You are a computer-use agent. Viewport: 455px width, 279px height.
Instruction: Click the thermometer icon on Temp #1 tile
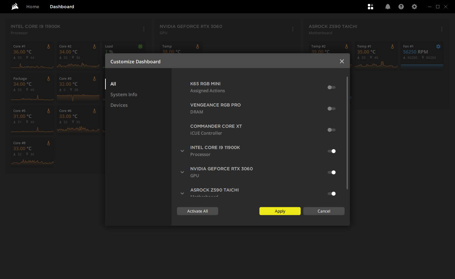click(392, 46)
